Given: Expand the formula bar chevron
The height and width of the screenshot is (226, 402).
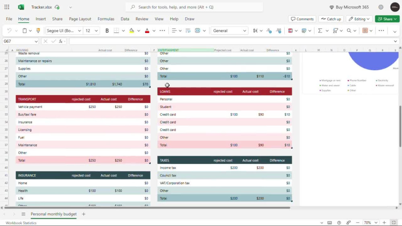Looking at the screenshot, I should [395, 41].
